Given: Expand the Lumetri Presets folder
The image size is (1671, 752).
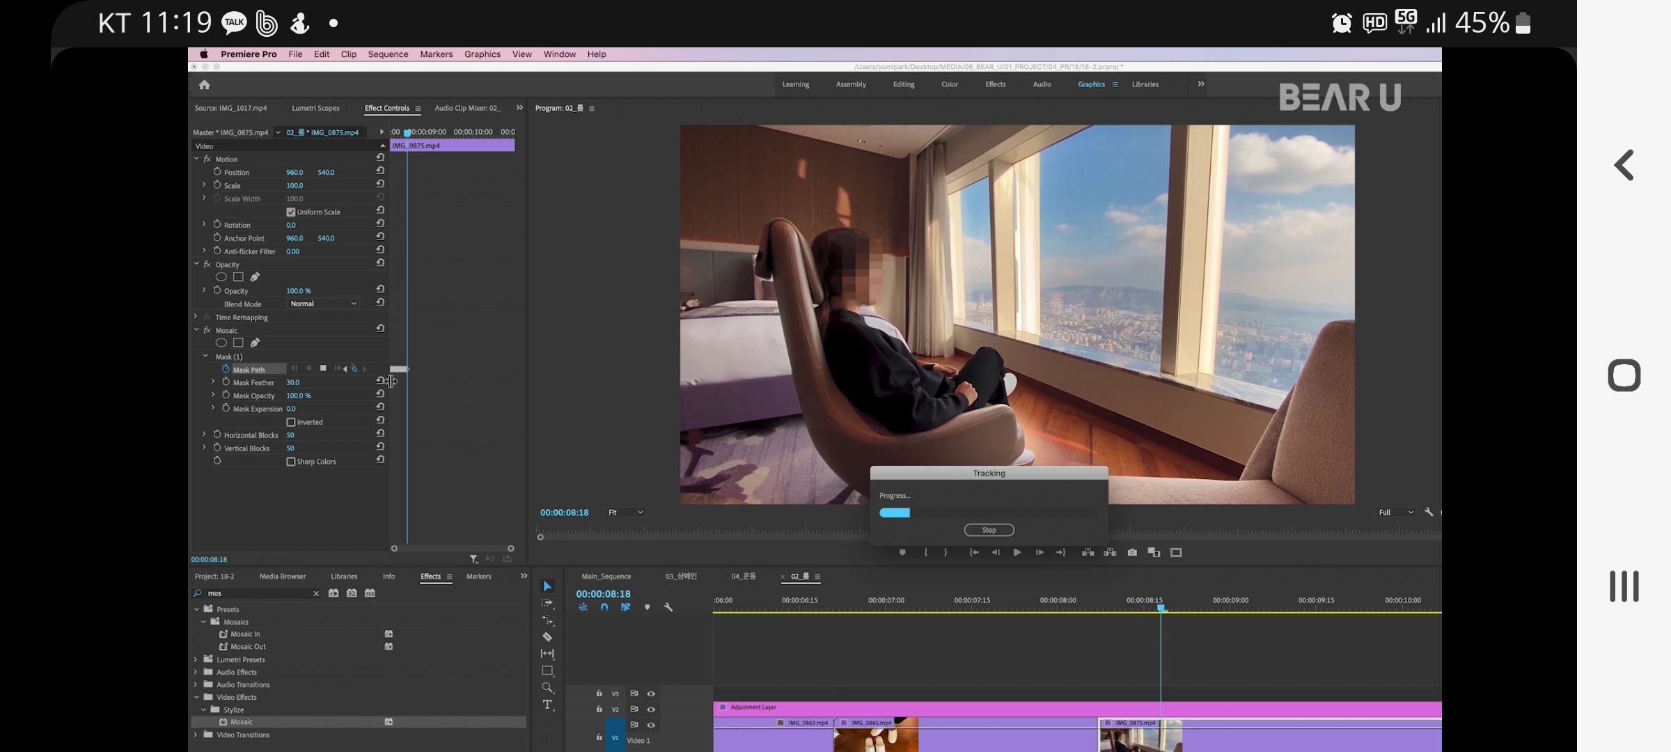Looking at the screenshot, I should [x=196, y=659].
